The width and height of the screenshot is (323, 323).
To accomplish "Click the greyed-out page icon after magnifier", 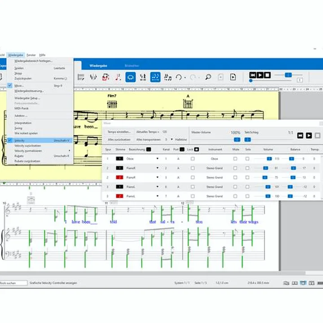I will 220,77.
